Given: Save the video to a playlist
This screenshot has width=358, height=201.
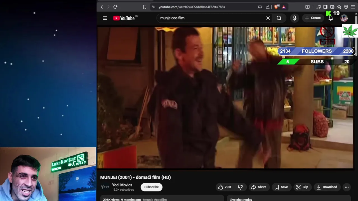Looking at the screenshot, I should pyautogui.click(x=281, y=187).
